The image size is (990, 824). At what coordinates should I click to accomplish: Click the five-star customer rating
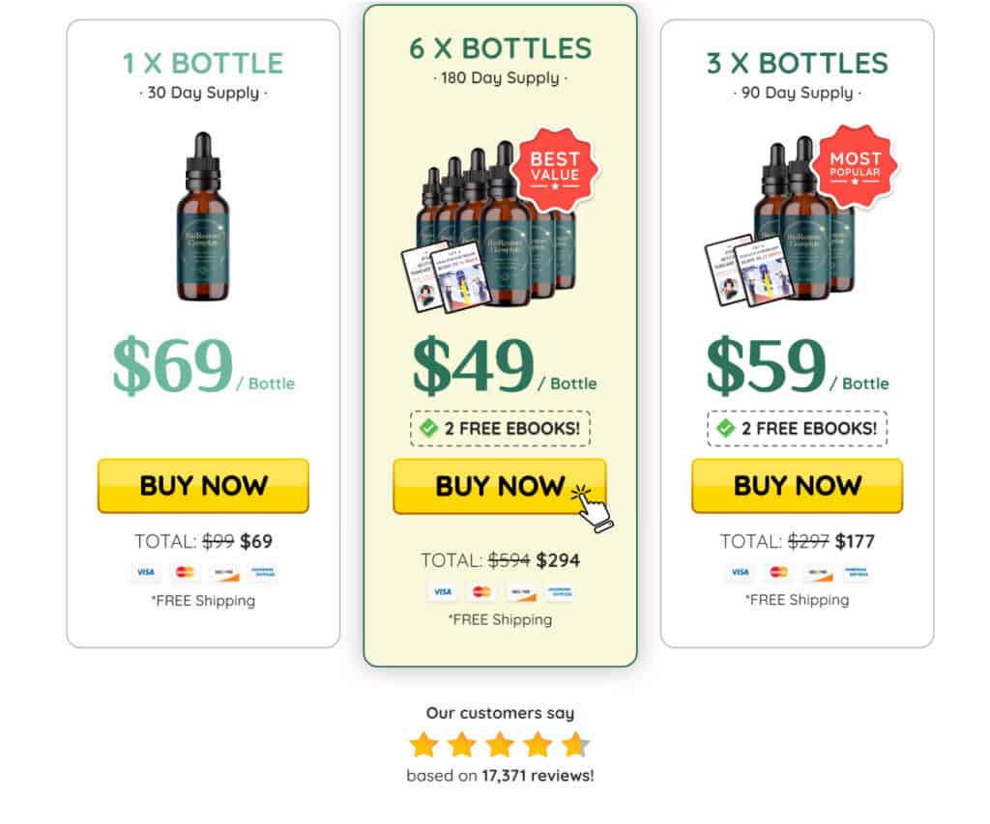click(x=500, y=745)
